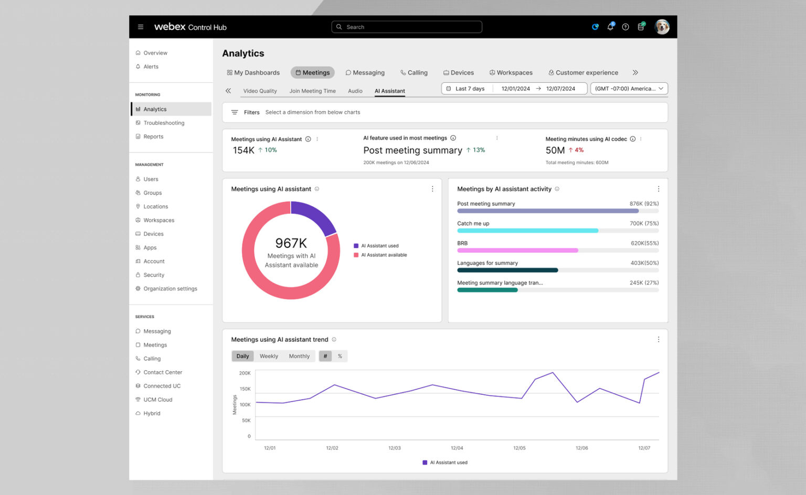
Task: Switch the trend chart to Weekly view
Action: (269, 356)
